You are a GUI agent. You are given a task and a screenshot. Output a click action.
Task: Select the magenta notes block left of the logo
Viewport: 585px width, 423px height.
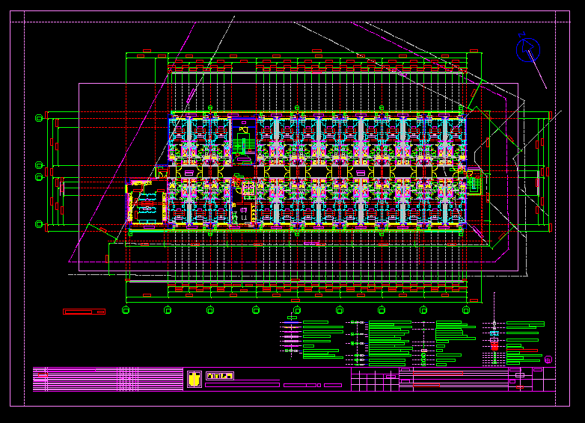pos(108,380)
